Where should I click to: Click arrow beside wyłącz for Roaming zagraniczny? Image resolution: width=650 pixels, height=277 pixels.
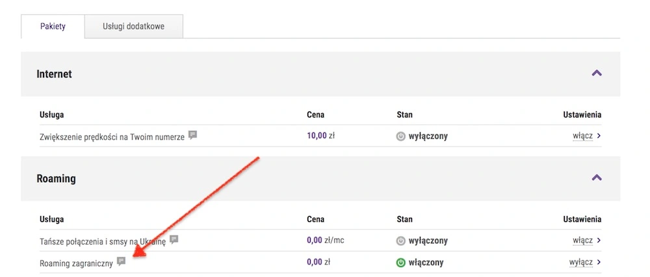[x=599, y=262]
